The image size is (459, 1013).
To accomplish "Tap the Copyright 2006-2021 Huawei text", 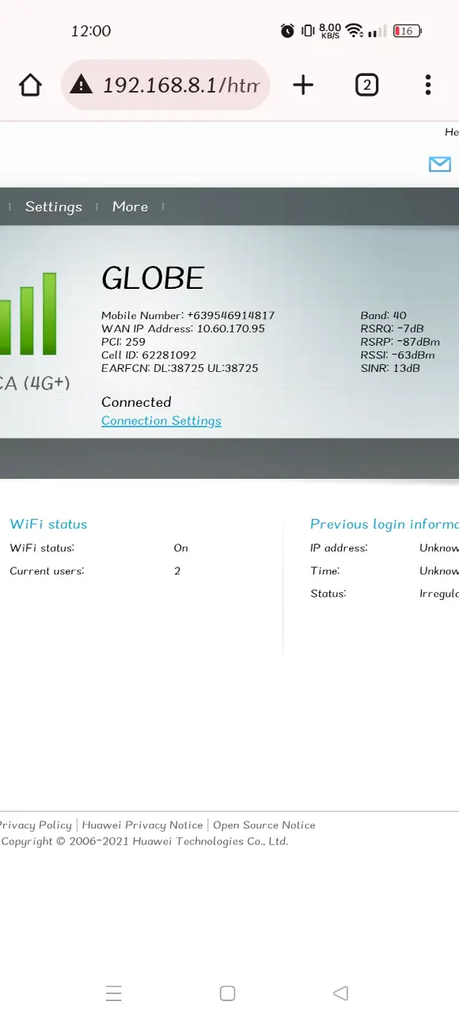I will 144,841.
